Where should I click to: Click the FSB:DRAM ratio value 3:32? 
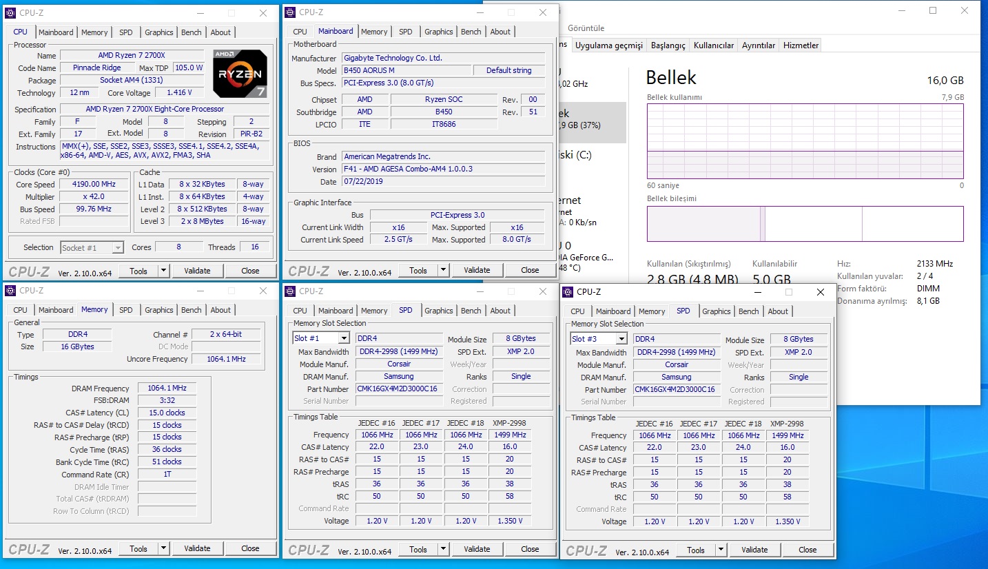click(167, 400)
